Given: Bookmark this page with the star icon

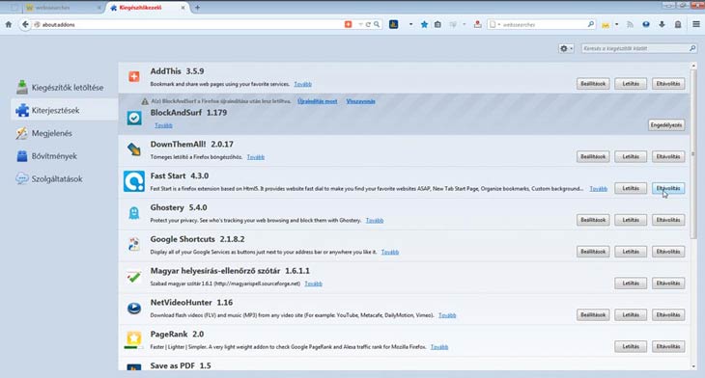Looking at the screenshot, I should (x=424, y=25).
